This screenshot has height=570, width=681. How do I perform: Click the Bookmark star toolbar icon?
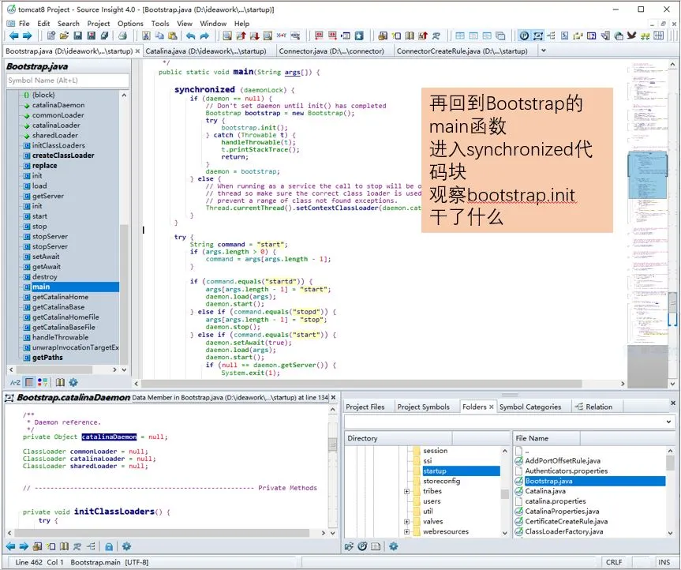click(x=359, y=36)
